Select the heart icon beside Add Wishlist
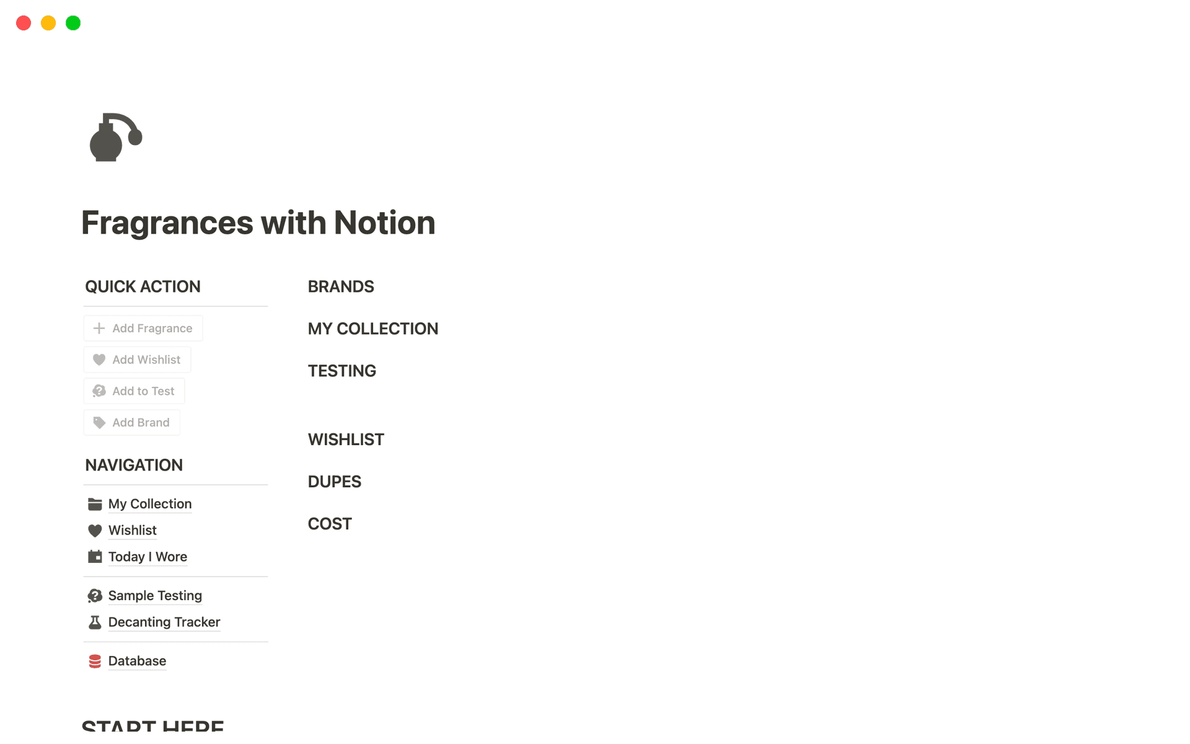1190x744 pixels. 100,360
